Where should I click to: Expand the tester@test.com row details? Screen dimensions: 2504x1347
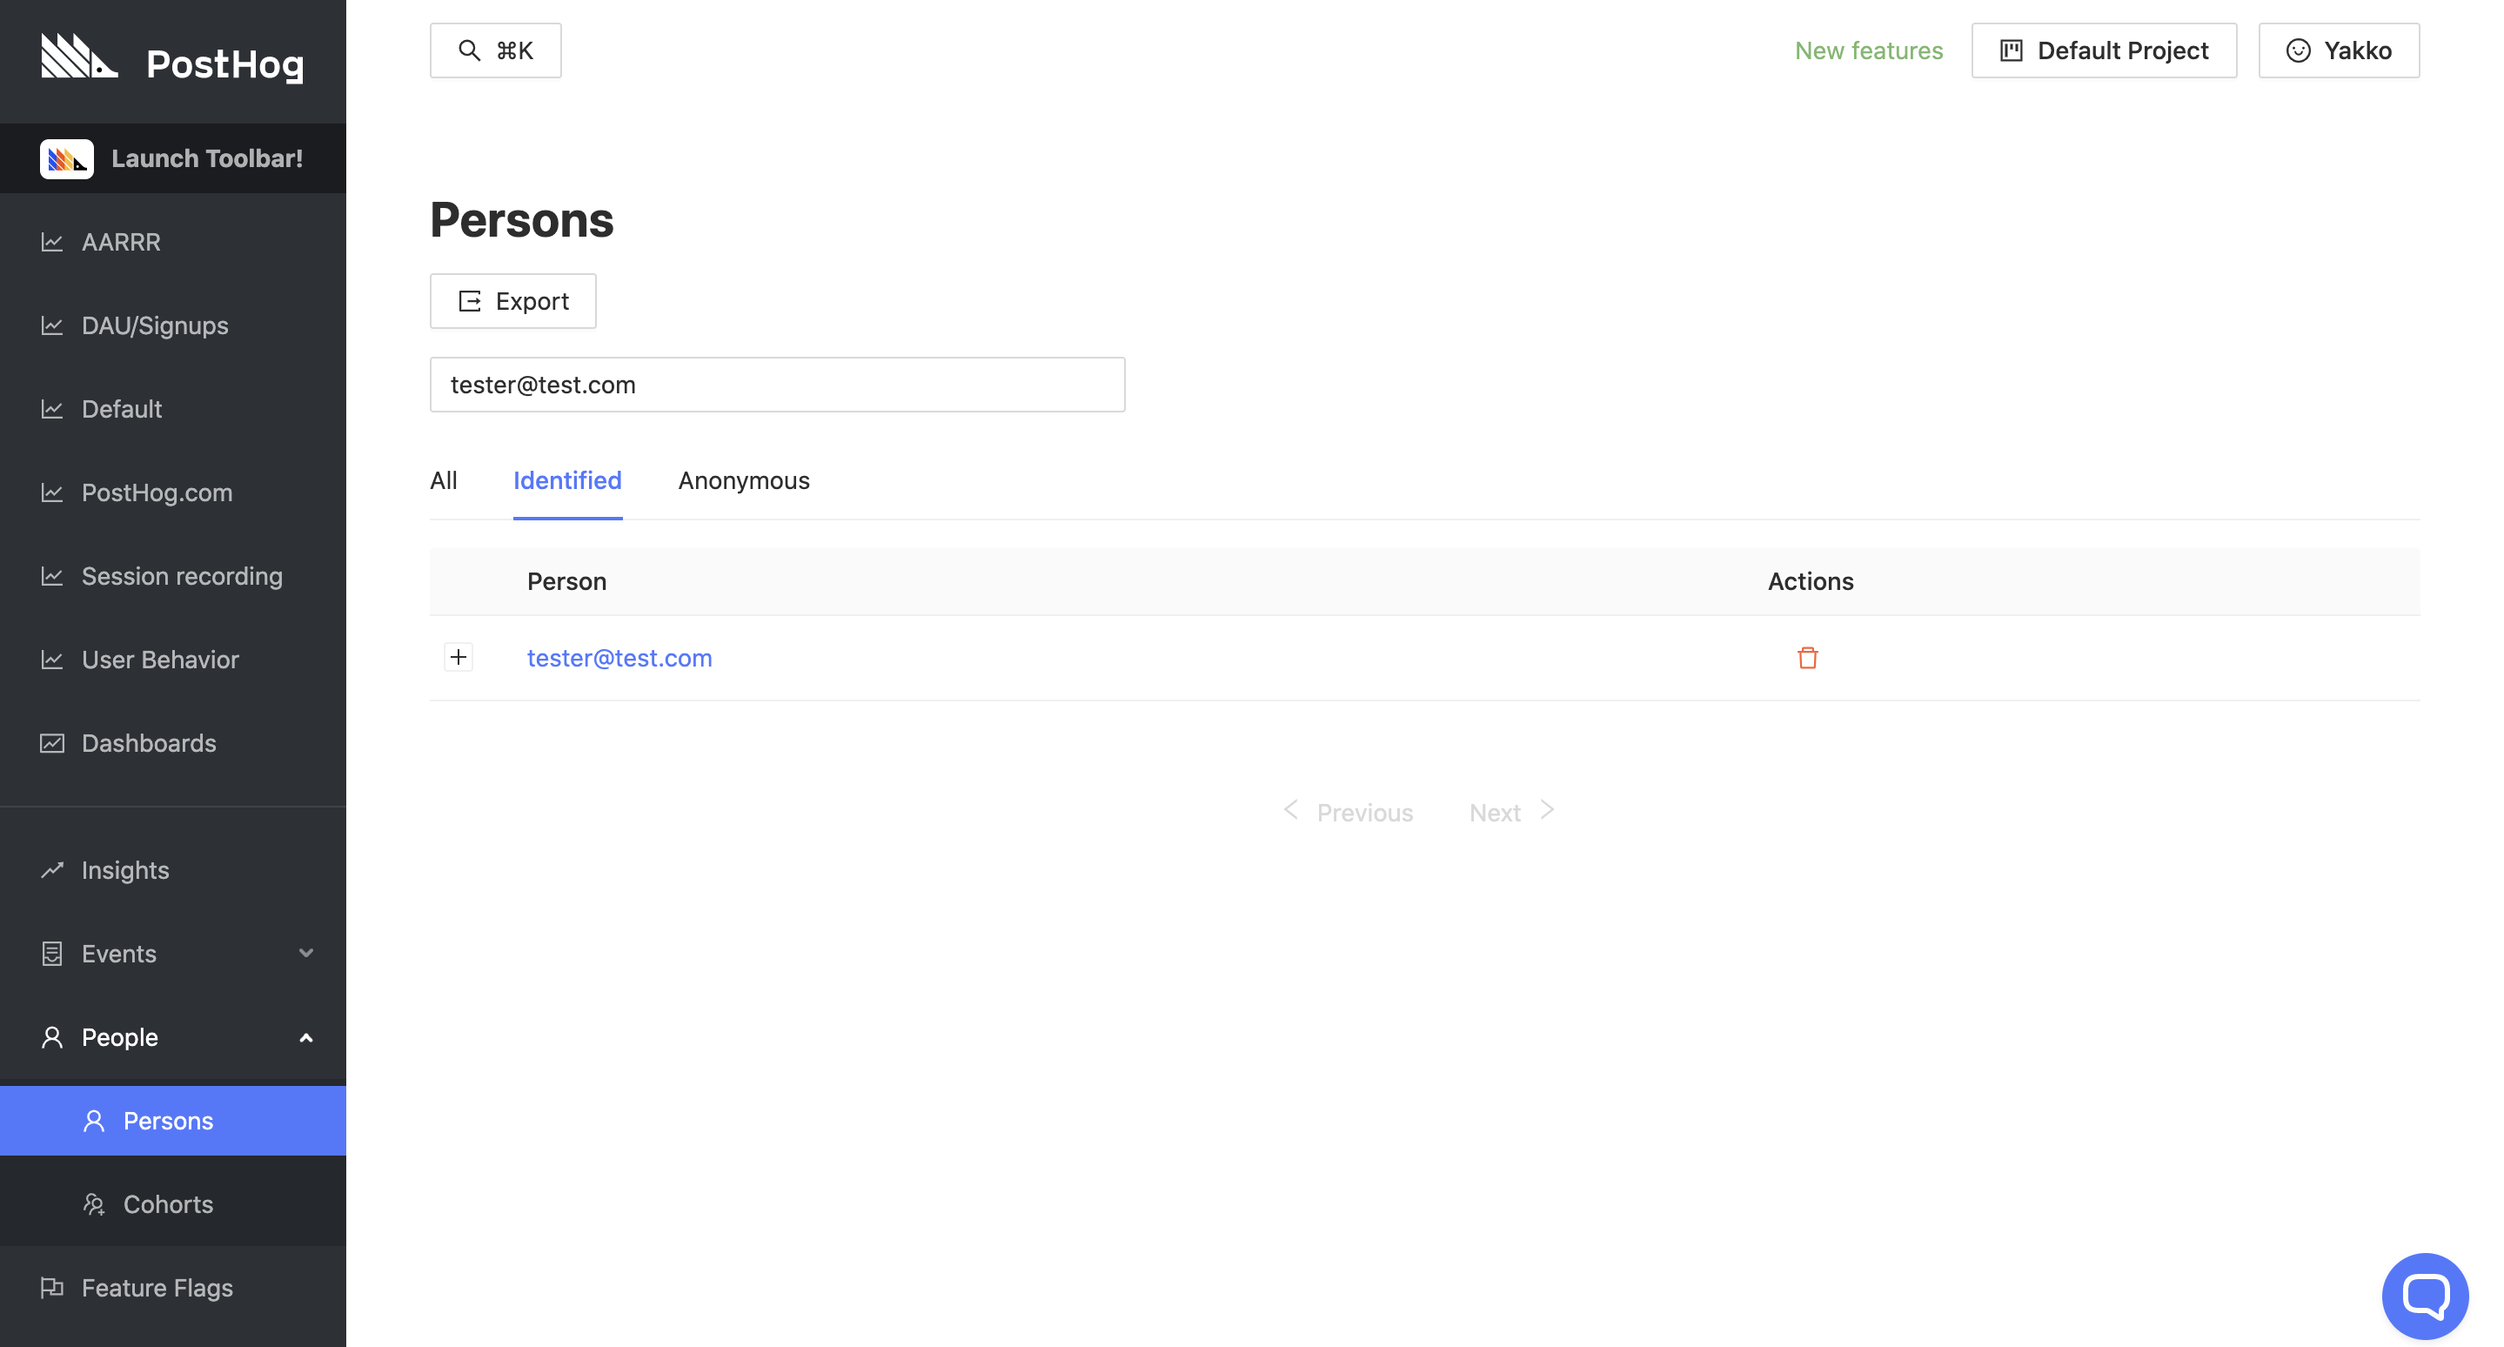click(x=458, y=657)
